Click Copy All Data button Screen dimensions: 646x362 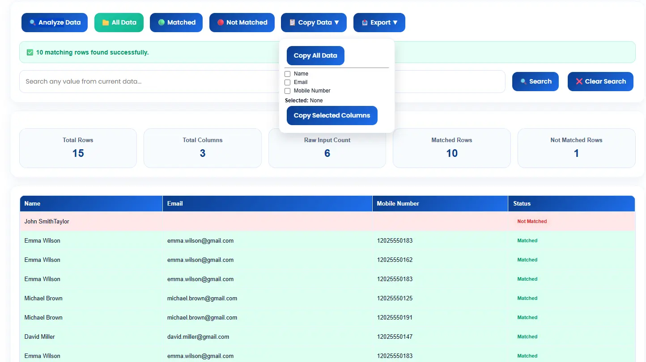[315, 55]
